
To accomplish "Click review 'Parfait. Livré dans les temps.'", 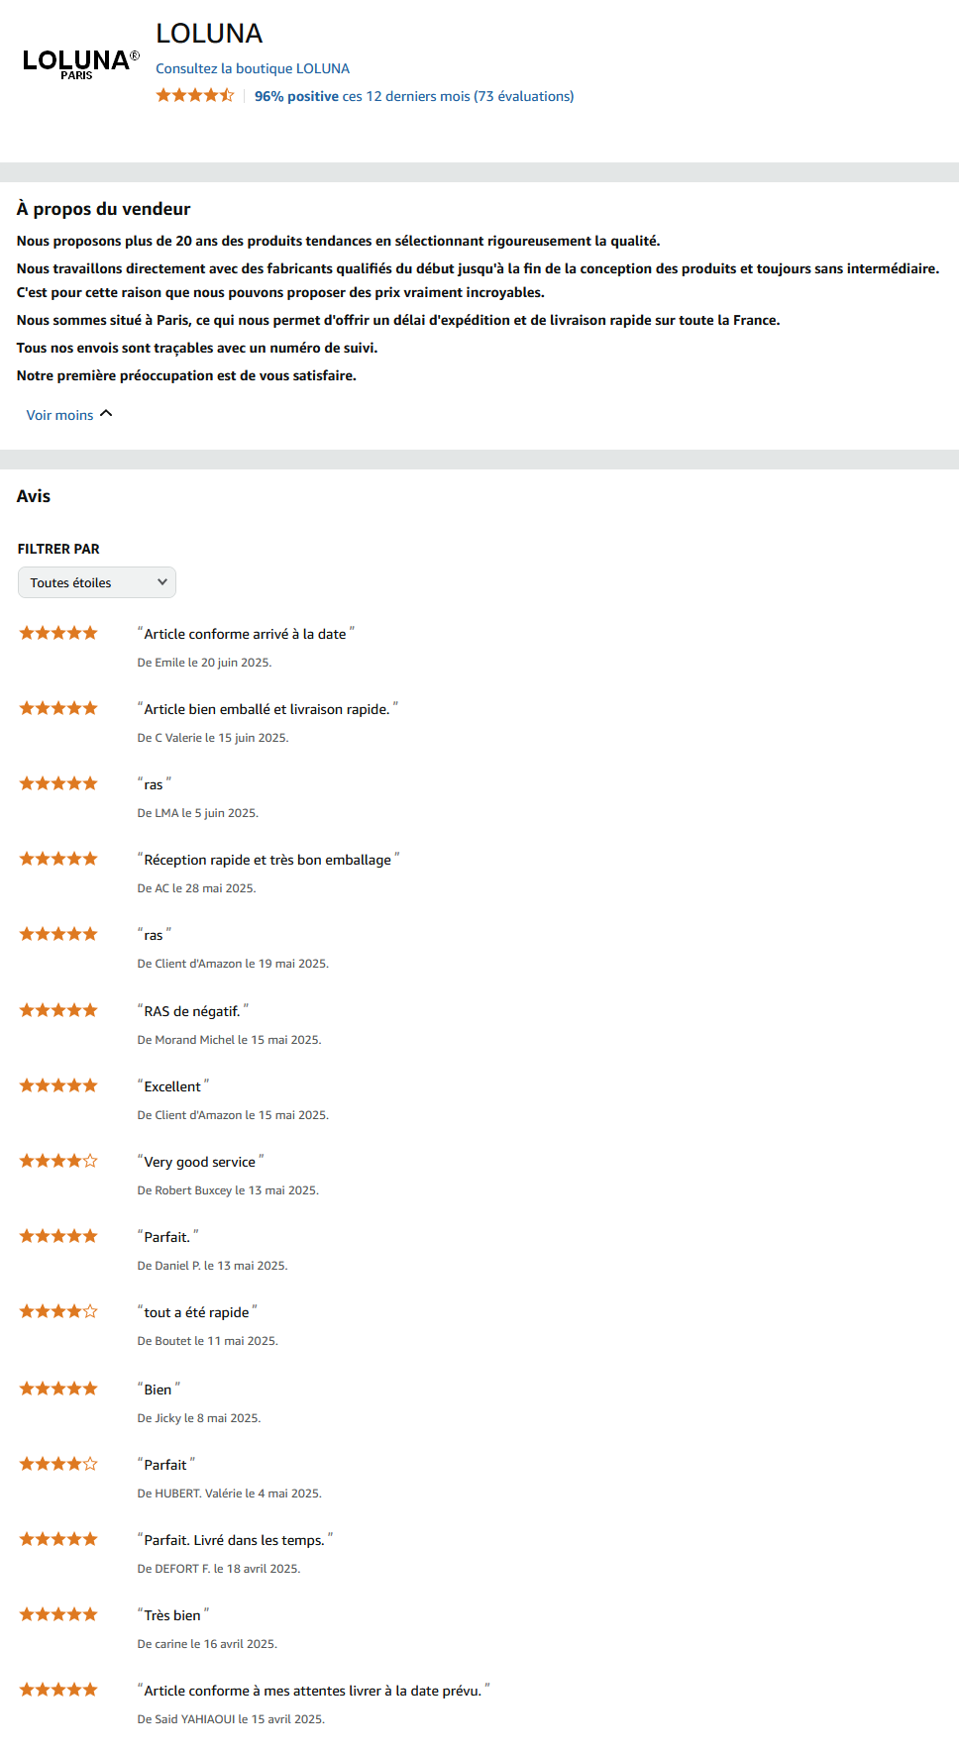I will coord(235,1540).
